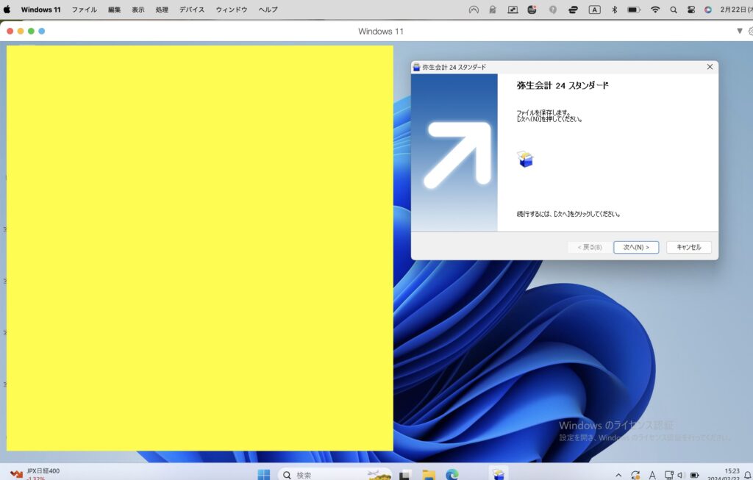This screenshot has height=480, width=753.
Task: Click the blue box package icon in the installer
Action: tap(525, 159)
